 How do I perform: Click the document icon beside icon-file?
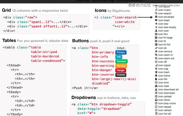tap(156, 79)
